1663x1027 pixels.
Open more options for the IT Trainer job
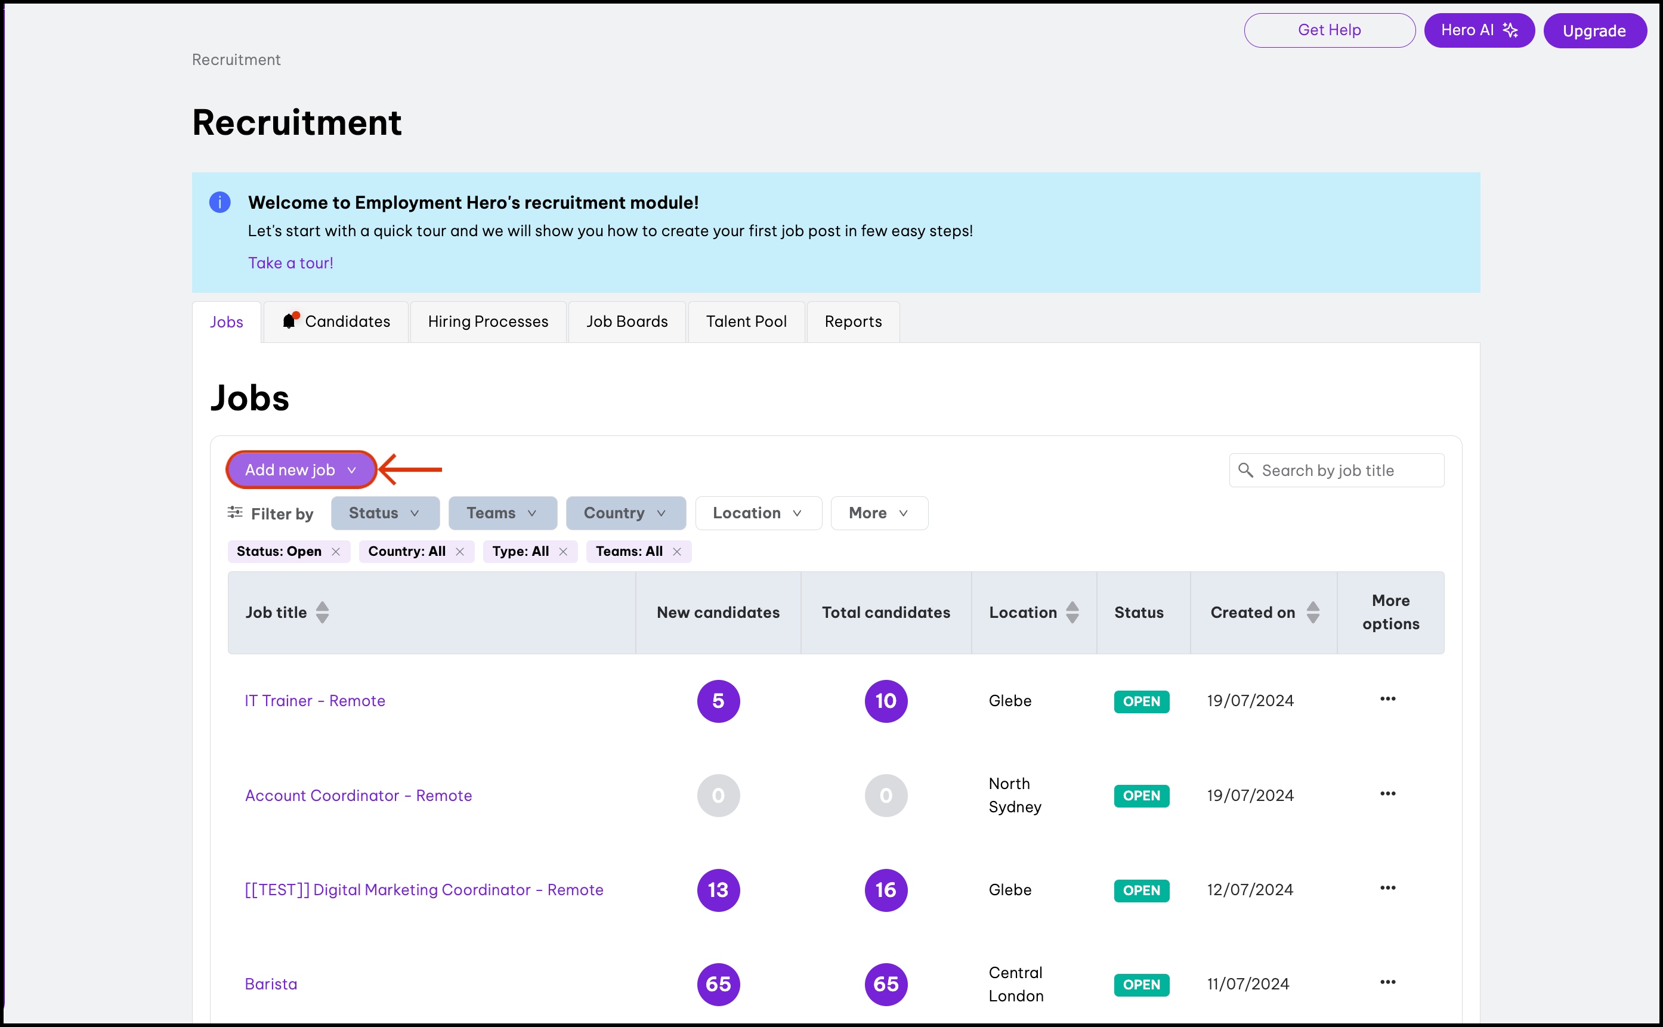1387,699
